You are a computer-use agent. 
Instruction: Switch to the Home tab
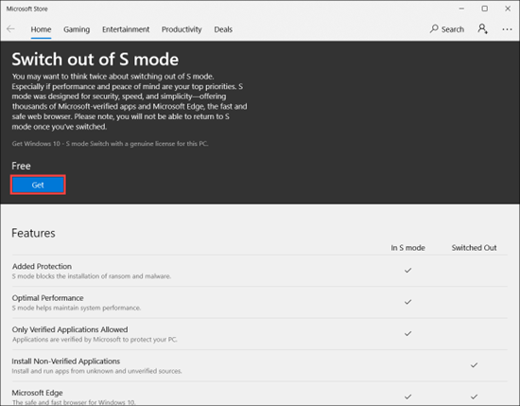(x=41, y=29)
